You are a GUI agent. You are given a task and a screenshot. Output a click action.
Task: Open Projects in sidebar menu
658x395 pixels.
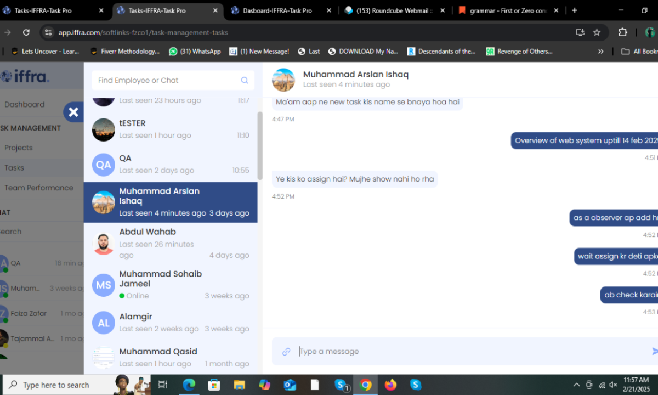pyautogui.click(x=19, y=148)
